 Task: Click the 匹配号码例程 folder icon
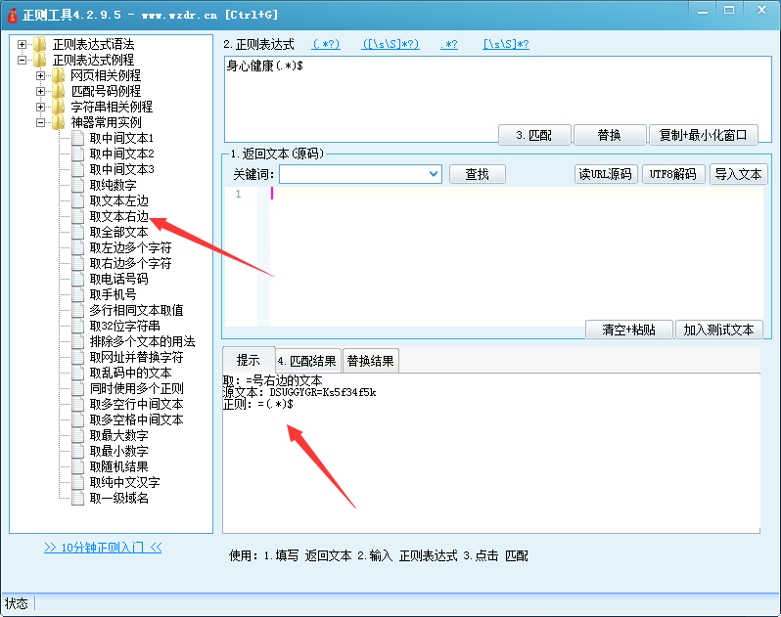(x=59, y=91)
